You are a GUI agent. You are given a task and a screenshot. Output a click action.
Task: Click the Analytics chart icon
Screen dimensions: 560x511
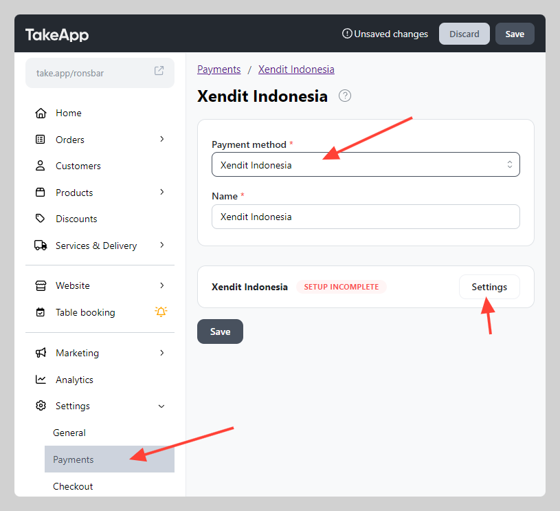point(41,380)
